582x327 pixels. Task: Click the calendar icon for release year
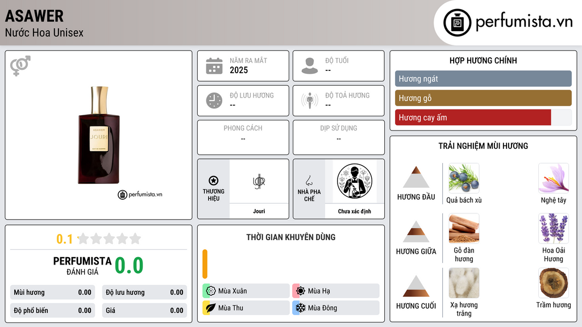[x=214, y=66]
